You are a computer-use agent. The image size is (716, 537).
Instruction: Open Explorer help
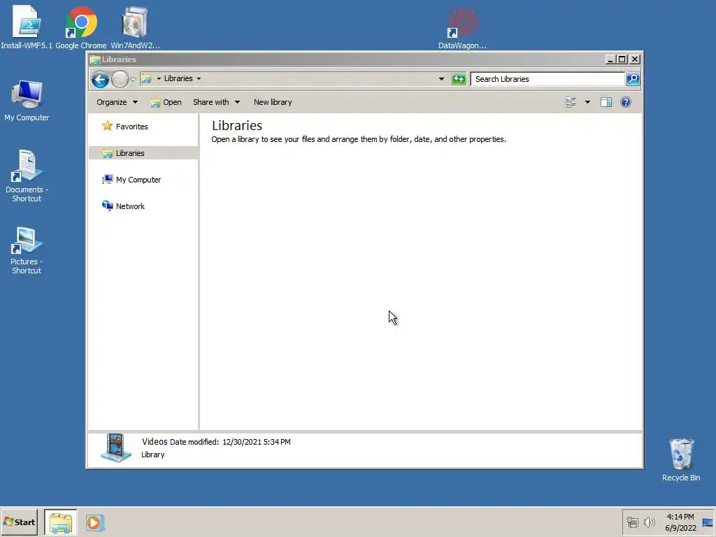626,102
